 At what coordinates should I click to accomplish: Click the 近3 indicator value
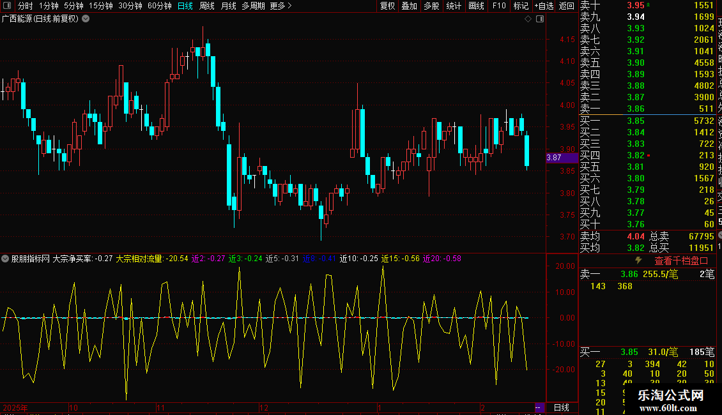tap(245, 259)
